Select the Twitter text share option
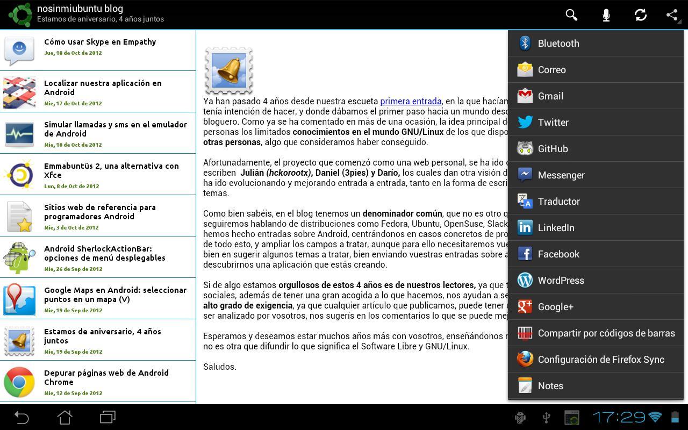Image resolution: width=688 pixels, height=430 pixels. pos(553,123)
